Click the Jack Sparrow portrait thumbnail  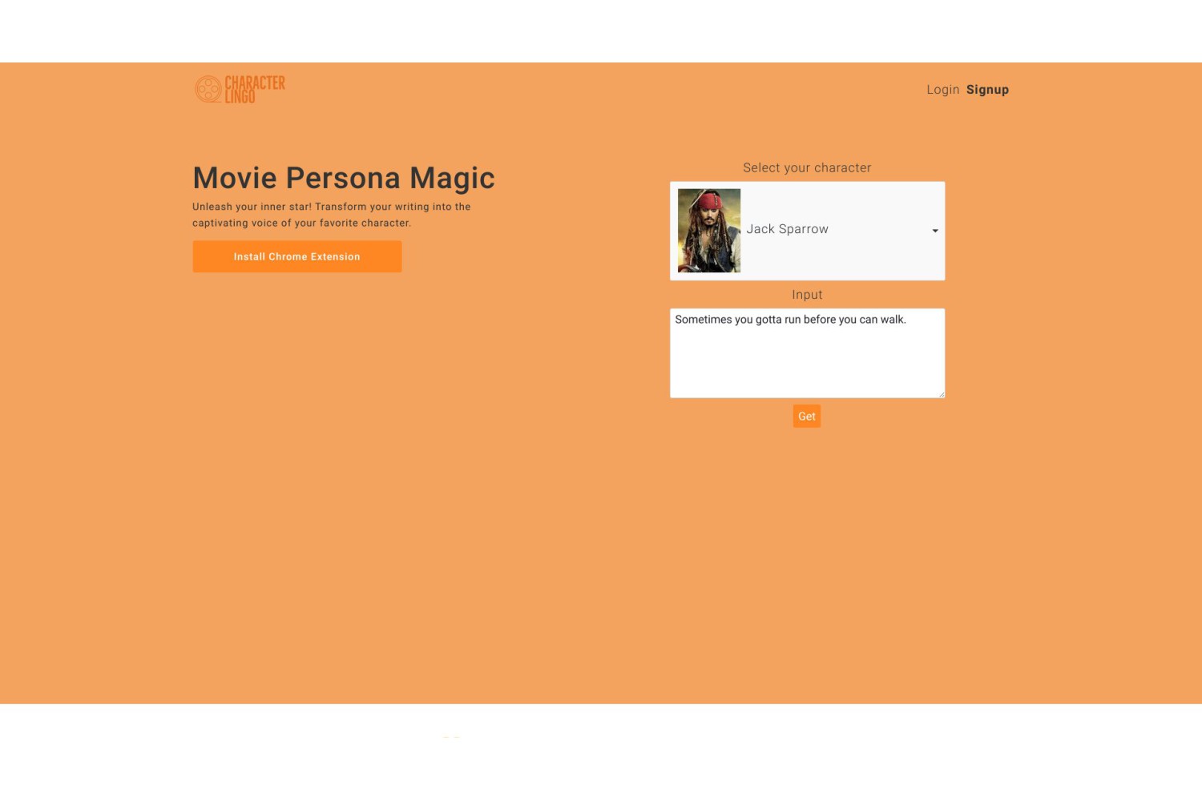709,231
